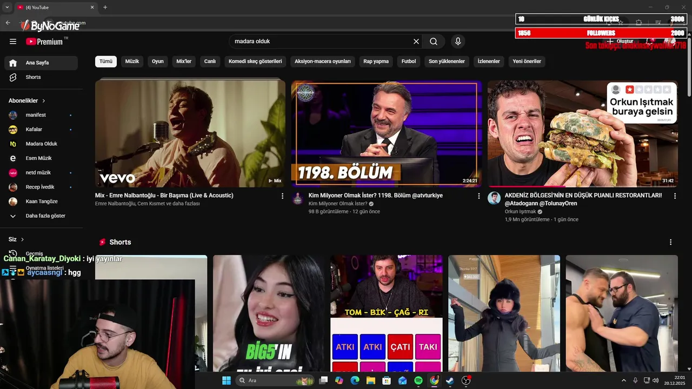
Task: Open Shorts in the sidebar
Action: (41, 77)
